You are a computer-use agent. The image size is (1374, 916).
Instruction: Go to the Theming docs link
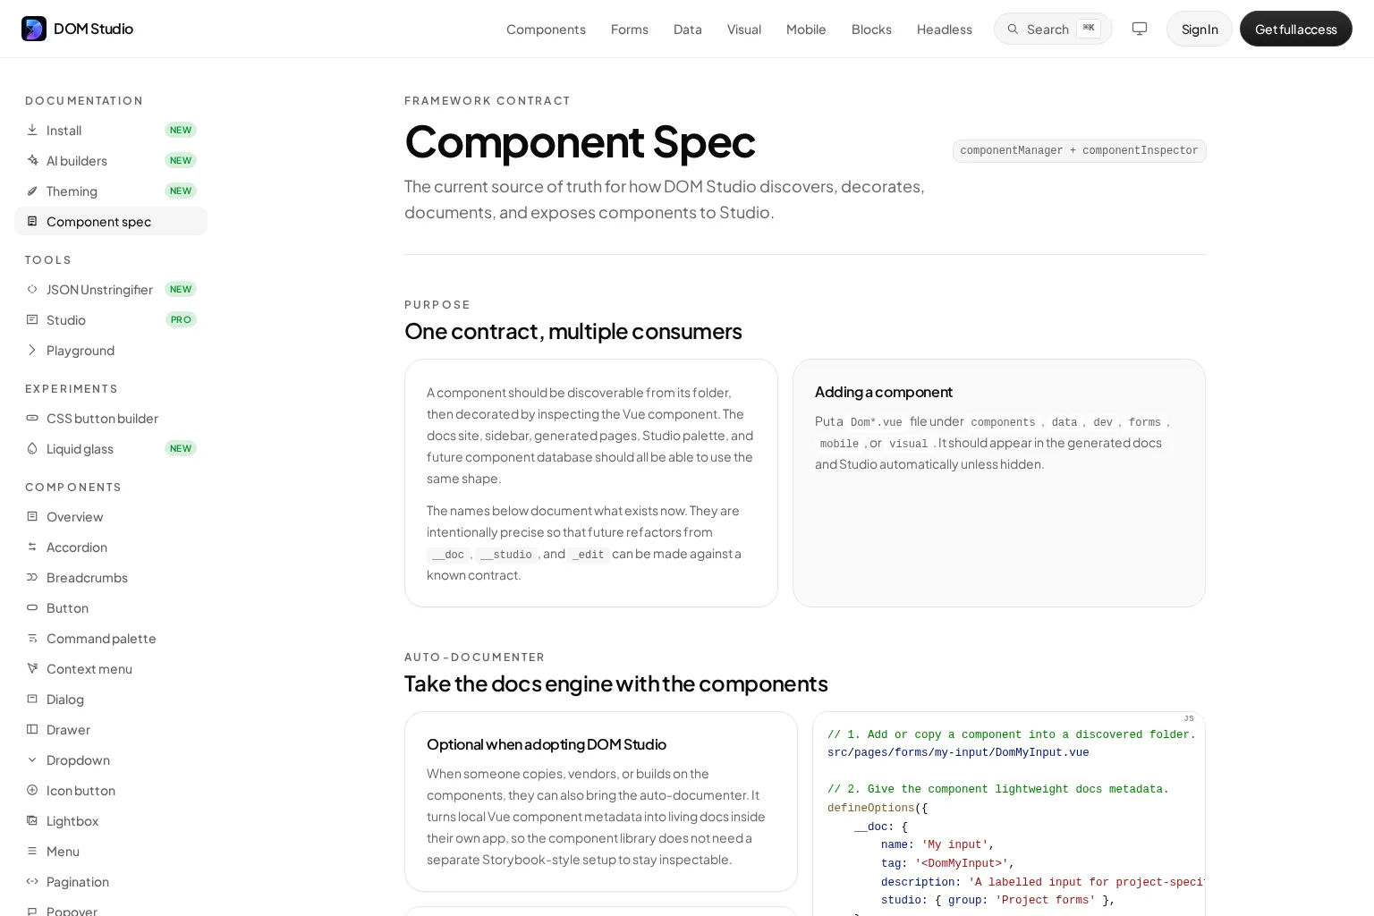click(x=111, y=191)
